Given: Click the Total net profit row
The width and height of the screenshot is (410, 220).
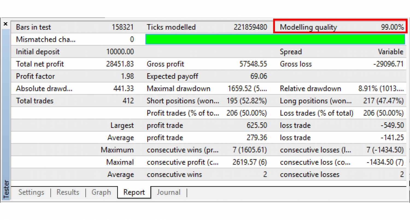Looking at the screenshot, I should (40, 64).
